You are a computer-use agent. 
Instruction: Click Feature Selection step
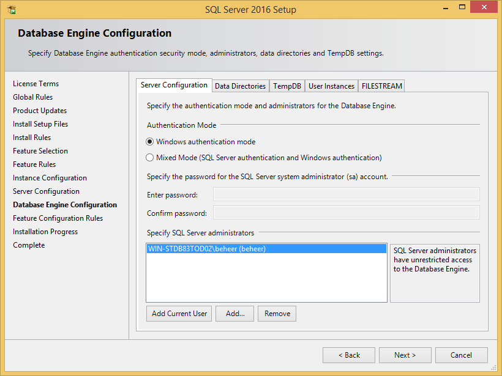click(40, 151)
